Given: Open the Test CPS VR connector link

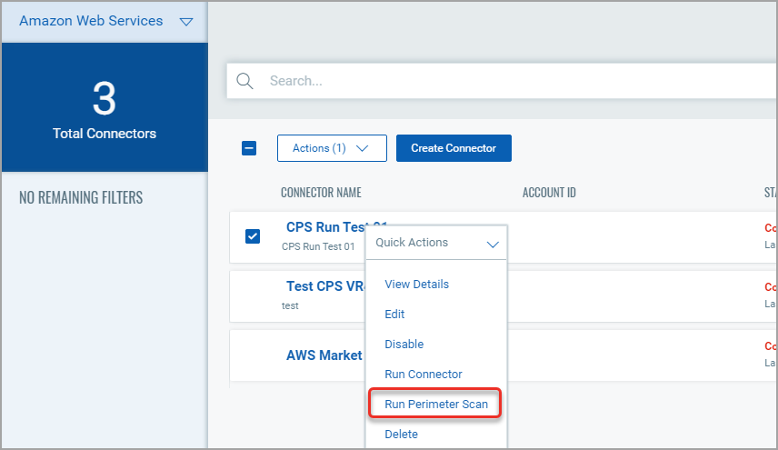Looking at the screenshot, I should 324,286.
